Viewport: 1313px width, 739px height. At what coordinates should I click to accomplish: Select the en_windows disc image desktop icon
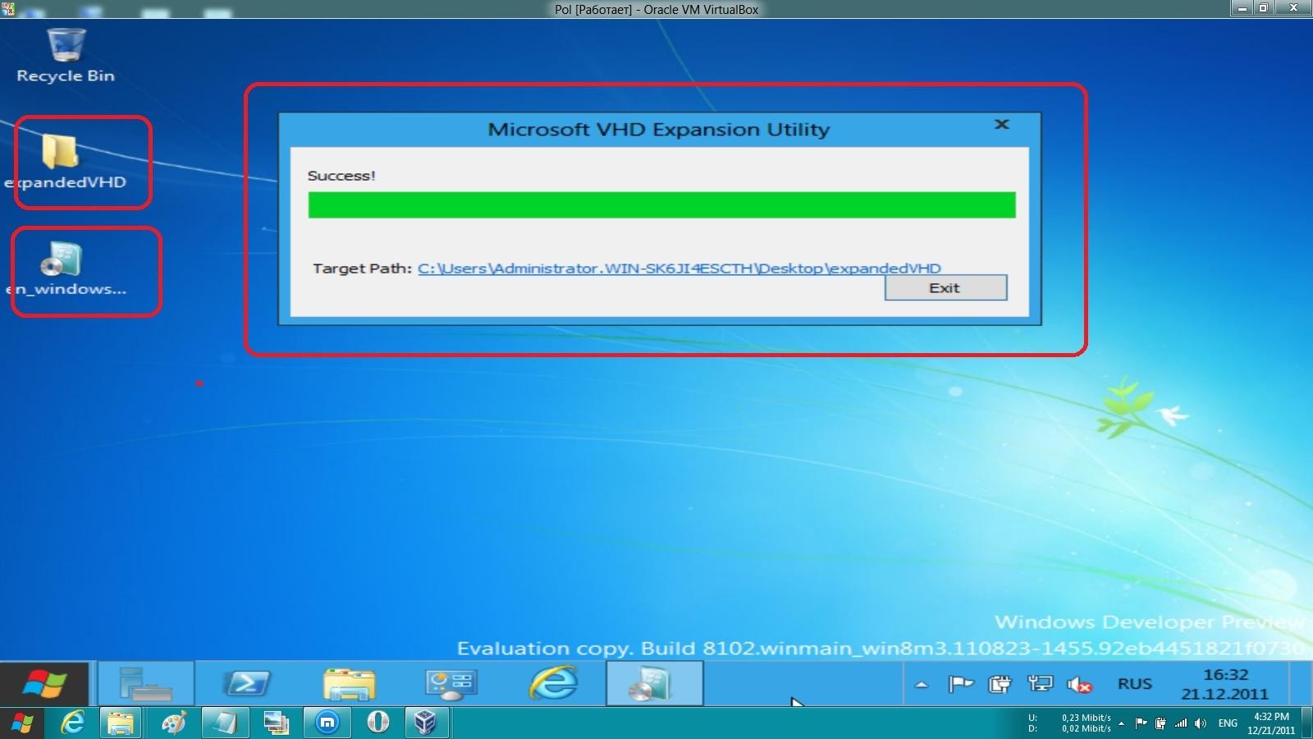pyautogui.click(x=66, y=269)
